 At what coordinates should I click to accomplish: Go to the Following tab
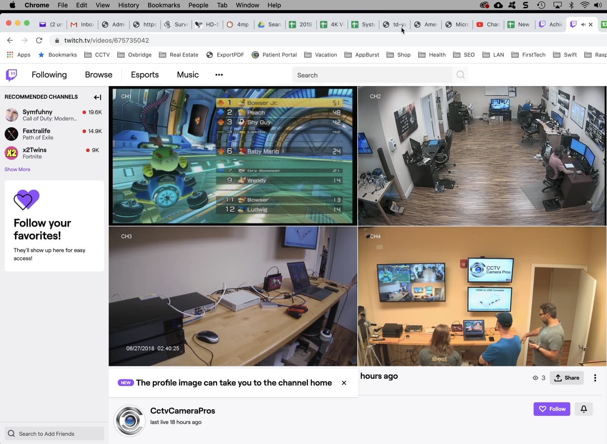point(49,75)
